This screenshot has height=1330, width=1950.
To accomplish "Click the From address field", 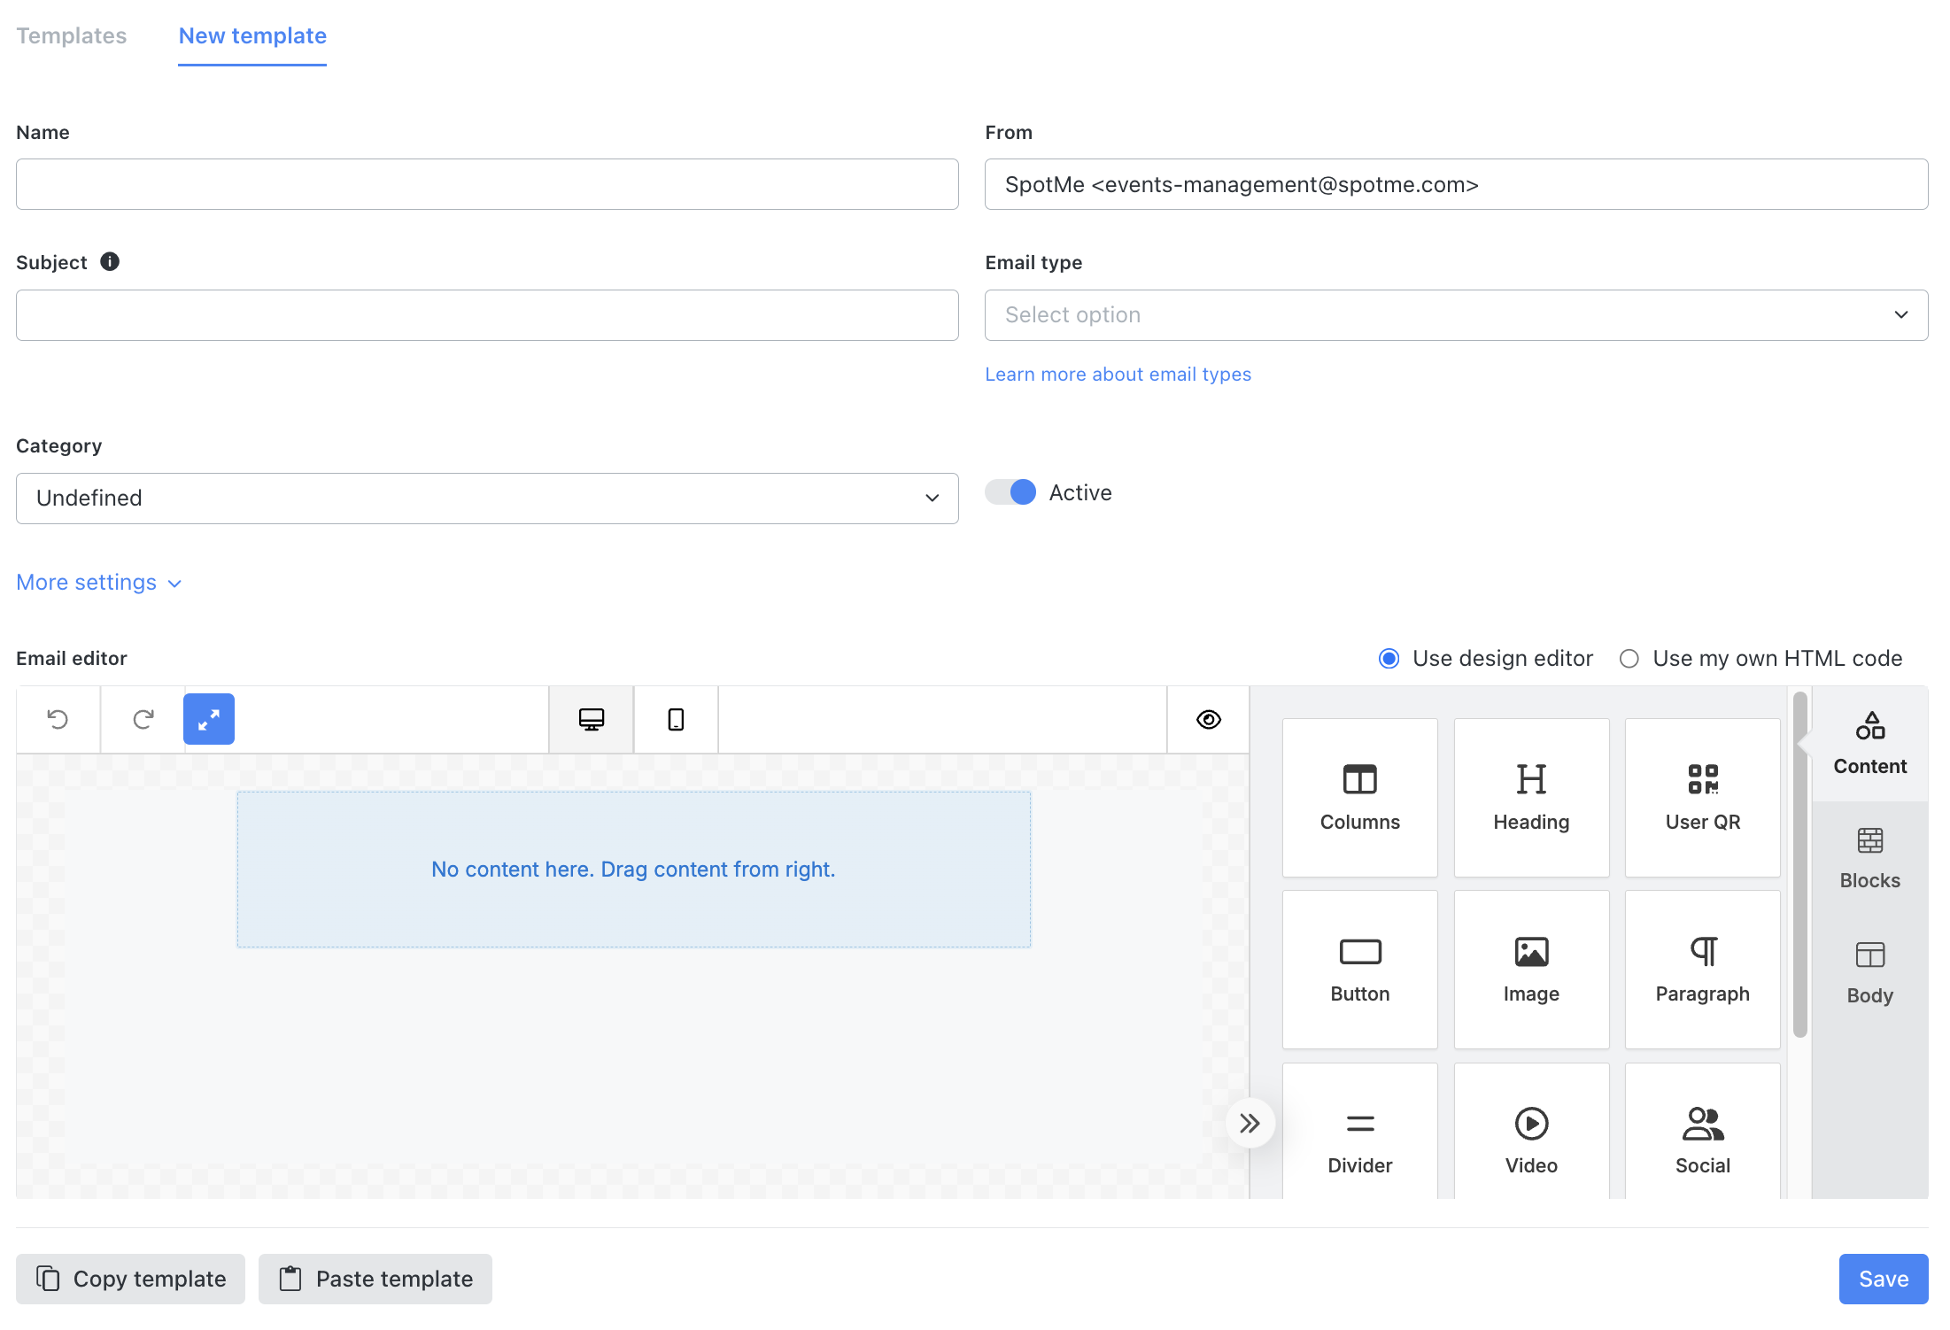I will pos(1456,184).
